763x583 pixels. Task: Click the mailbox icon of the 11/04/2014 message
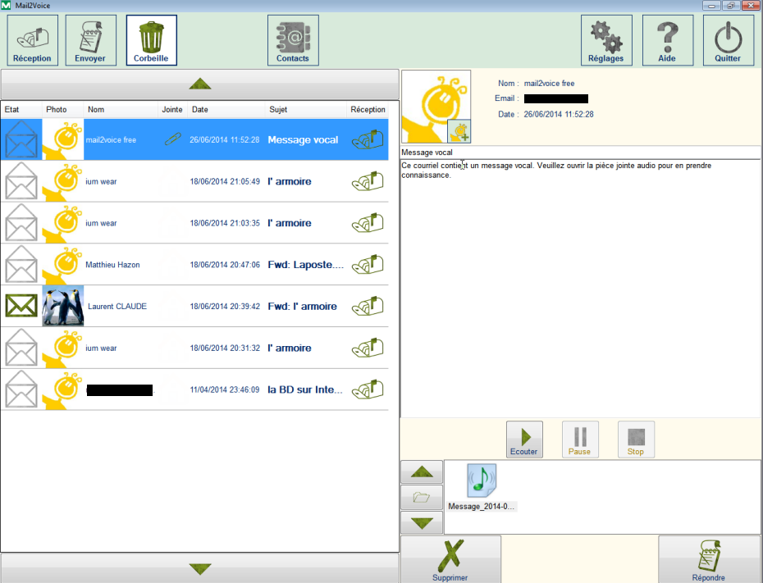coord(368,390)
